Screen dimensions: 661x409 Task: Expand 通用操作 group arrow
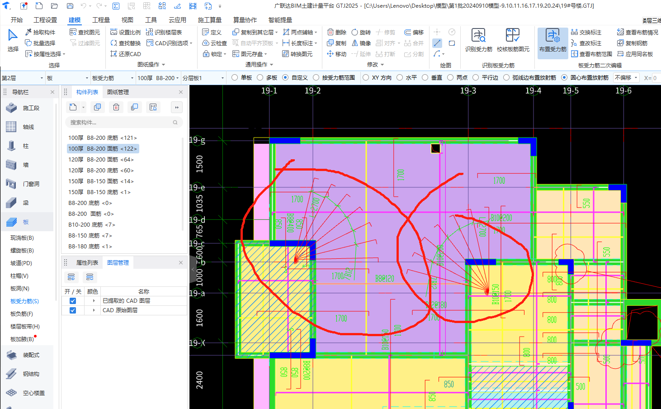[x=272, y=65]
